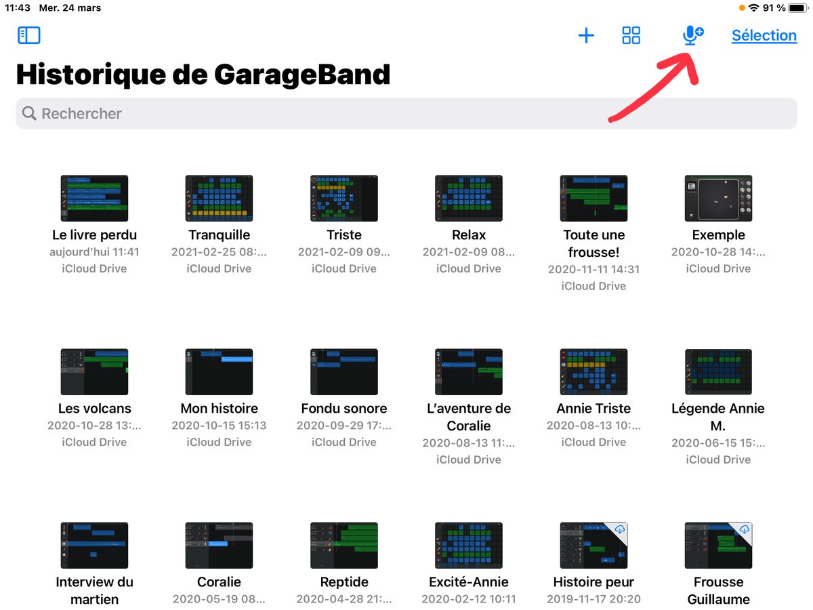Switch view with the grid icon
Viewport: 813px width, 610px height.
pos(631,35)
